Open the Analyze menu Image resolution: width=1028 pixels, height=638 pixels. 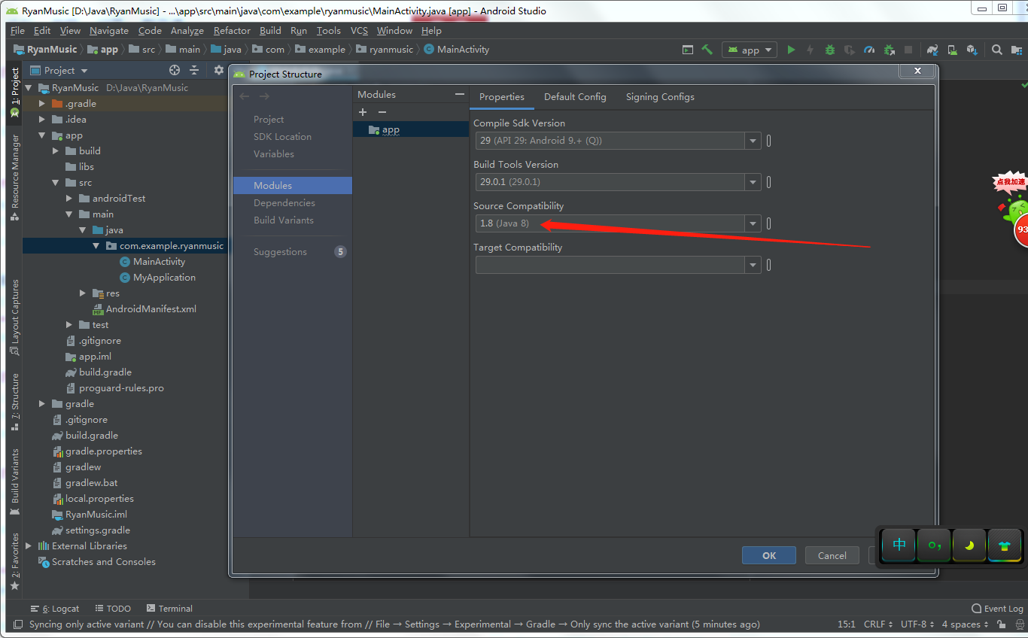187,31
